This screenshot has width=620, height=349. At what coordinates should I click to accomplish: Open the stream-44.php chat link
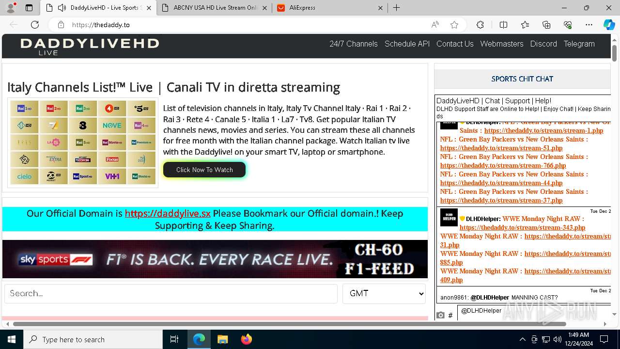(501, 183)
